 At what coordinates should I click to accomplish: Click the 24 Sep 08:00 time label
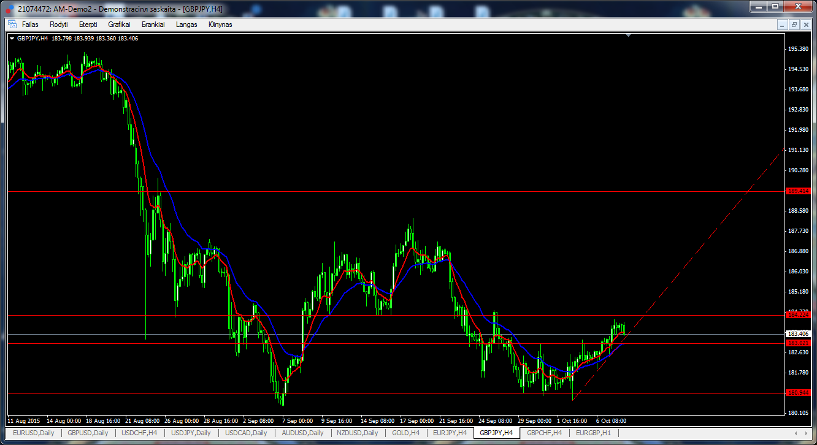[495, 421]
